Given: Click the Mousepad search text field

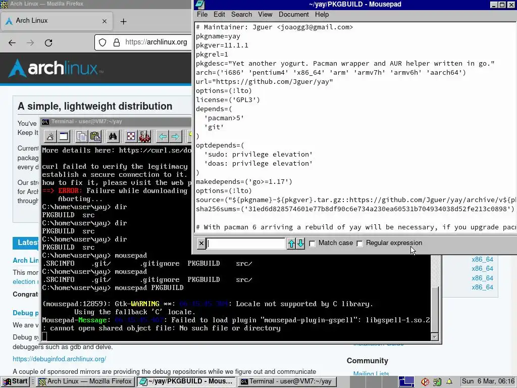Looking at the screenshot, I should [x=246, y=244].
